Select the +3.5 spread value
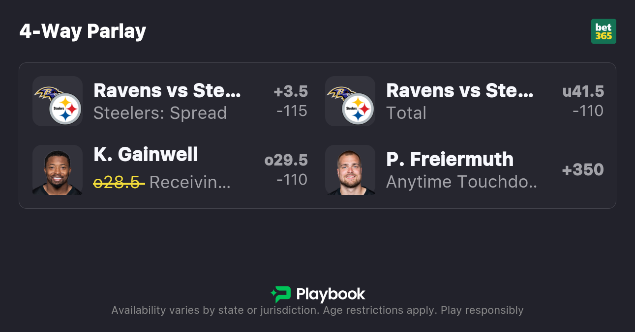Screen dimensions: 635x332 pyautogui.click(x=291, y=91)
